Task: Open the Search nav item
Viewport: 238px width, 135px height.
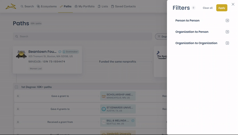Action: [x=27, y=6]
